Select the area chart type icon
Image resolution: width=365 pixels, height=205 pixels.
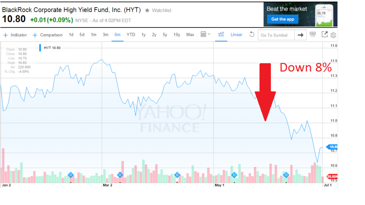pyautogui.click(x=221, y=34)
